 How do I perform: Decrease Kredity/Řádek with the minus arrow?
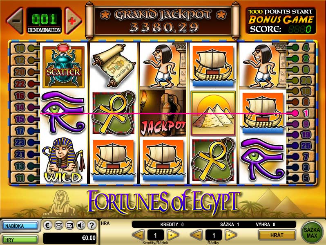coord(138,235)
